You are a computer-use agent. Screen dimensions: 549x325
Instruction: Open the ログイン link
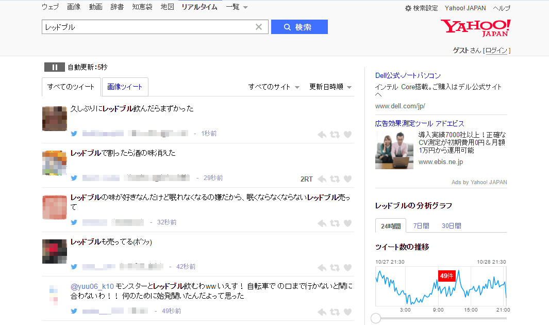click(496, 51)
